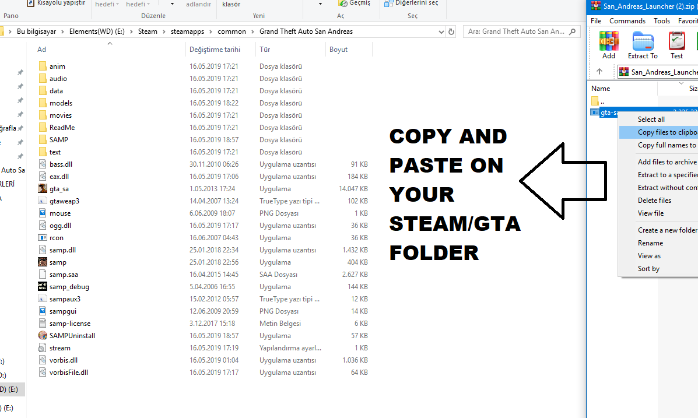Expand the chevron after Steam breadcrumb

(164, 31)
